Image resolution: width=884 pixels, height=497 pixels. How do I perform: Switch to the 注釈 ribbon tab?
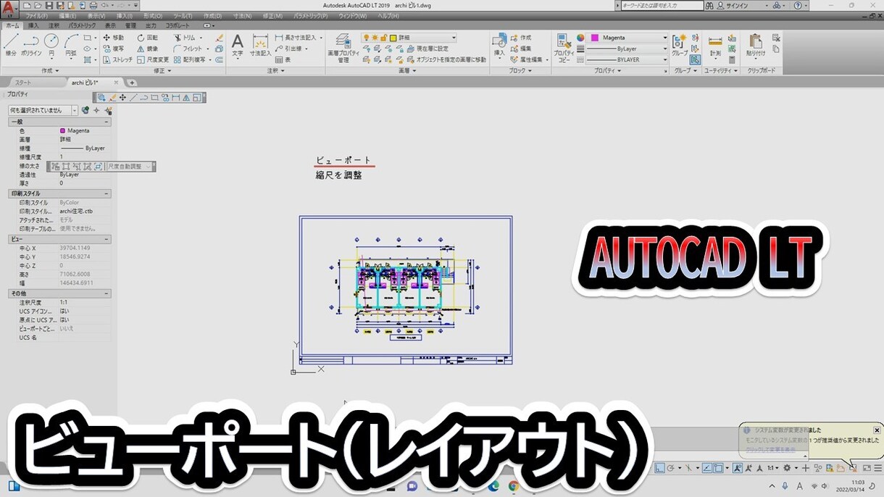pyautogui.click(x=54, y=25)
